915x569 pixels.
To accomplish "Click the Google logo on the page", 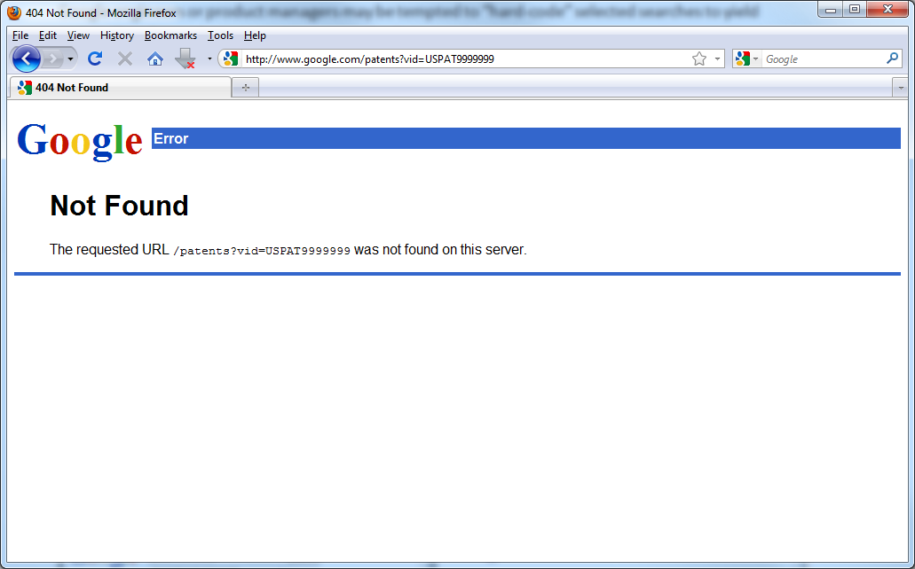I will 80,141.
